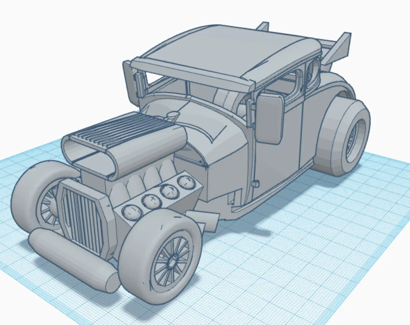Click the center hub of the front wheel
The image size is (410, 325).
pos(172,262)
